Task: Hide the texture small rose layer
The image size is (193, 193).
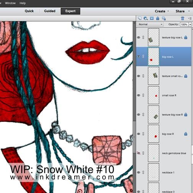Action: (139, 76)
